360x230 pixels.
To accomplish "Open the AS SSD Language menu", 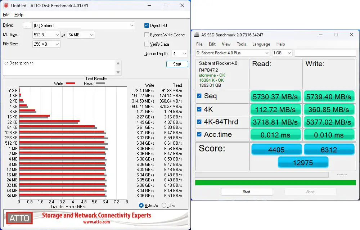I will pos(261,44).
